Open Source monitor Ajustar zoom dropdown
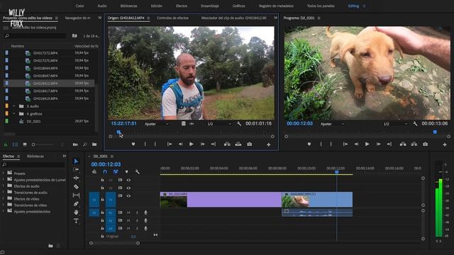 coord(157,124)
